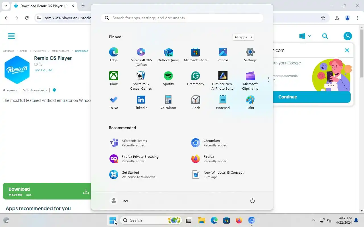Click the Uptodown search magnifier icon
The height and width of the screenshot is (227, 364).
tap(325, 36)
